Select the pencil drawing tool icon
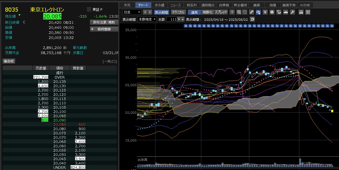Image resolution: width=339 pixels, height=170 pixels. [x=251, y=12]
